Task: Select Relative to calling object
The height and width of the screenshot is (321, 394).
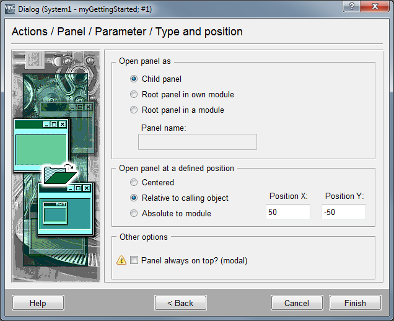Action: click(134, 198)
